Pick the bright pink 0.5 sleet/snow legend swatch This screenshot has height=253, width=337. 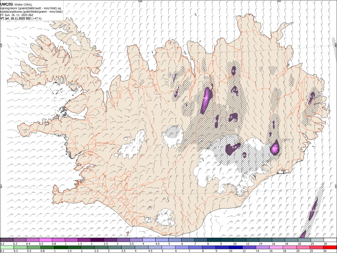[x=45, y=240]
